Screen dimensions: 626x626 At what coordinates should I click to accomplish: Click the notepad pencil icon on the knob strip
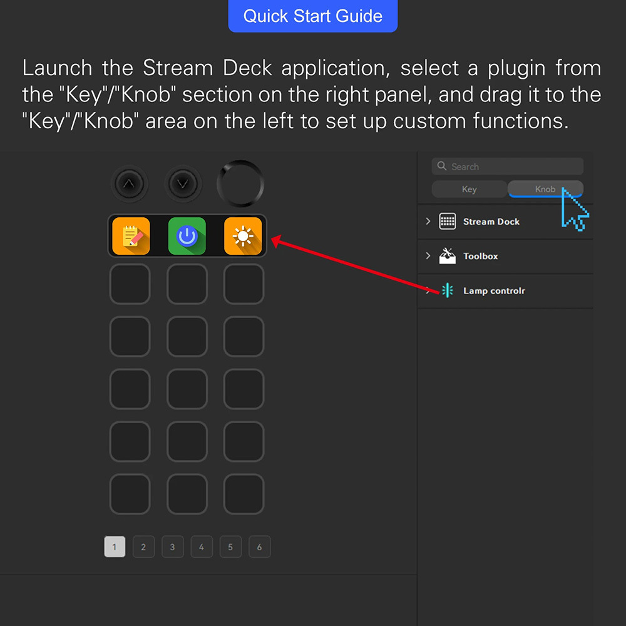[131, 236]
